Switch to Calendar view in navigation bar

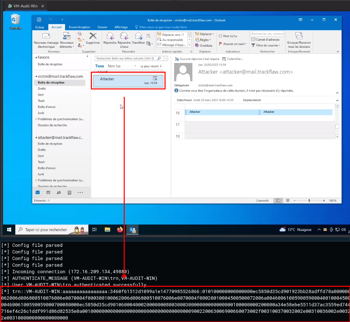(x=48, y=192)
